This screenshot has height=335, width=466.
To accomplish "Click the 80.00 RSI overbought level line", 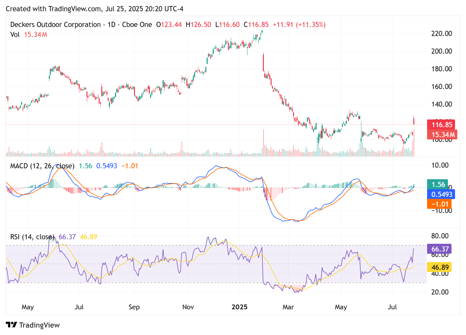I will (x=440, y=236).
